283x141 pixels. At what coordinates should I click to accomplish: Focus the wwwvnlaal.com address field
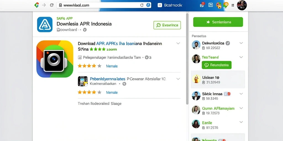(104, 5)
